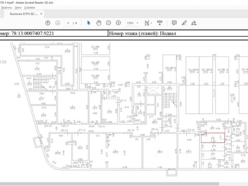The width and height of the screenshot is (248, 186).
Task: Activate the arrow Selection tool
Action: [89, 23]
